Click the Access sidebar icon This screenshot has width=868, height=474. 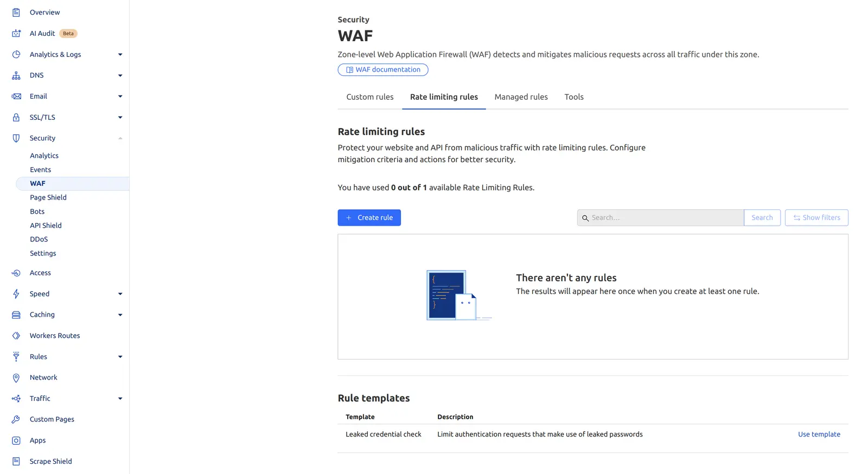point(16,273)
